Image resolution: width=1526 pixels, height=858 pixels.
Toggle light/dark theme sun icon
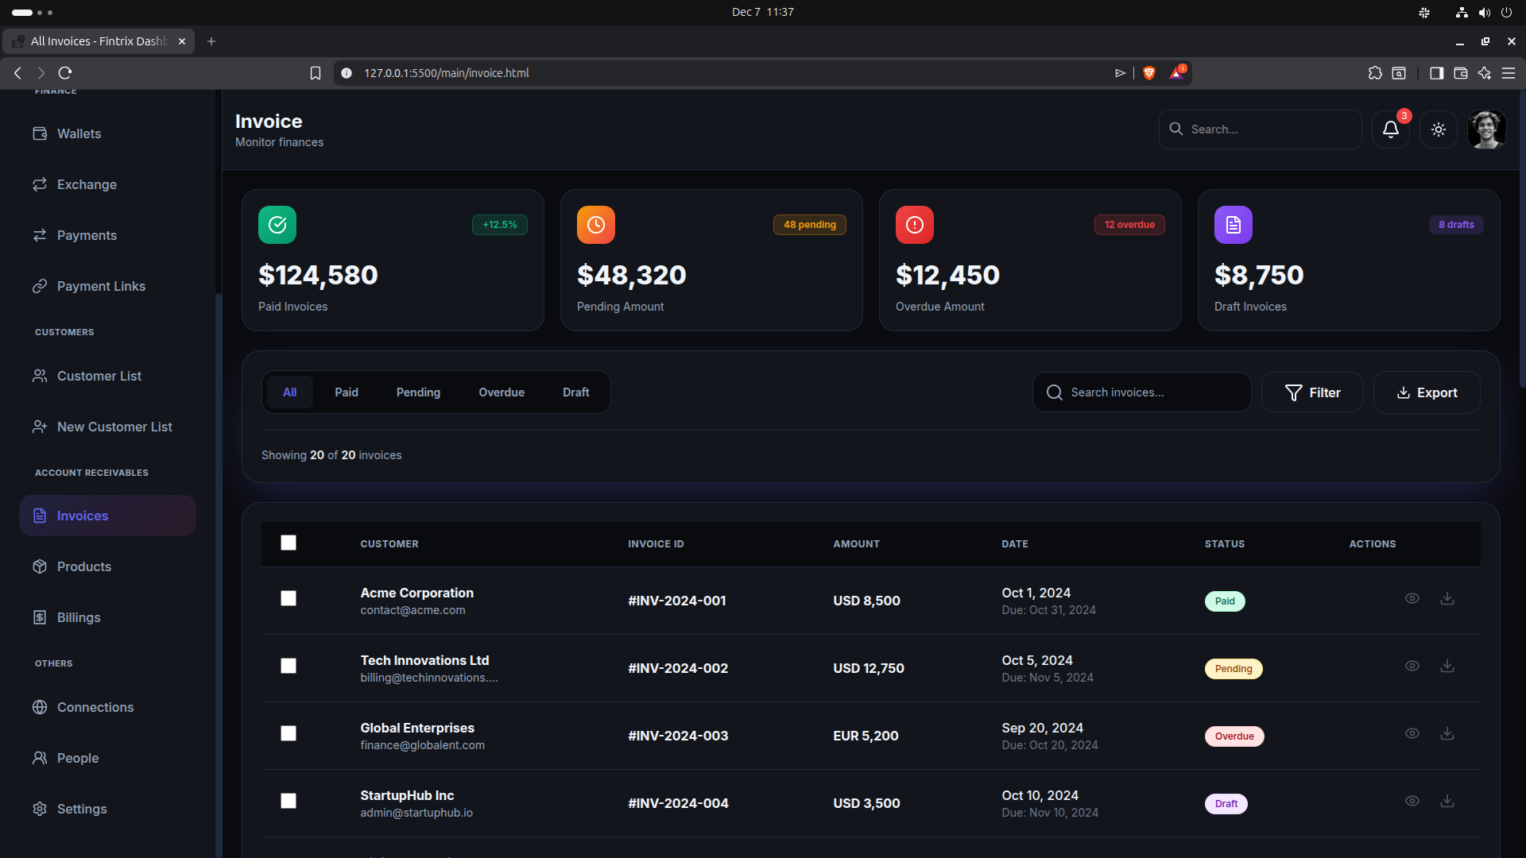tap(1439, 129)
